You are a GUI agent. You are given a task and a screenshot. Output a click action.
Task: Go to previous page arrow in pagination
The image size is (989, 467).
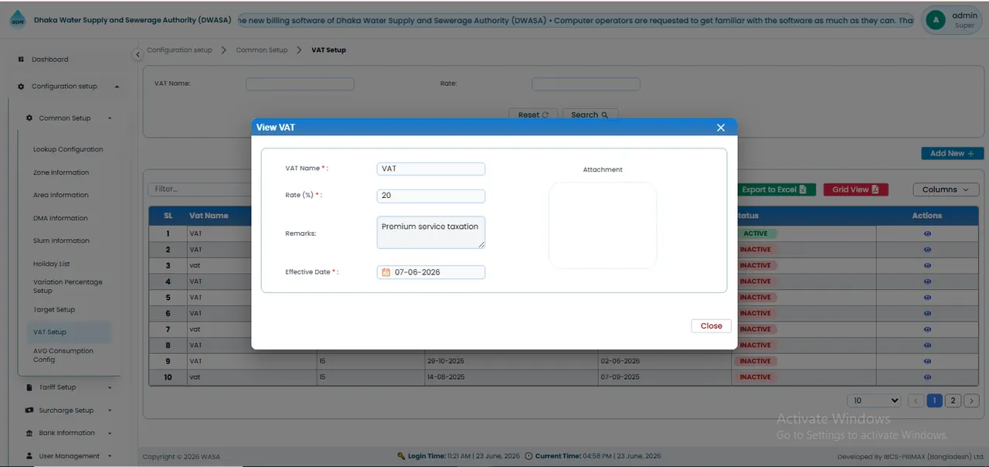[x=916, y=401]
